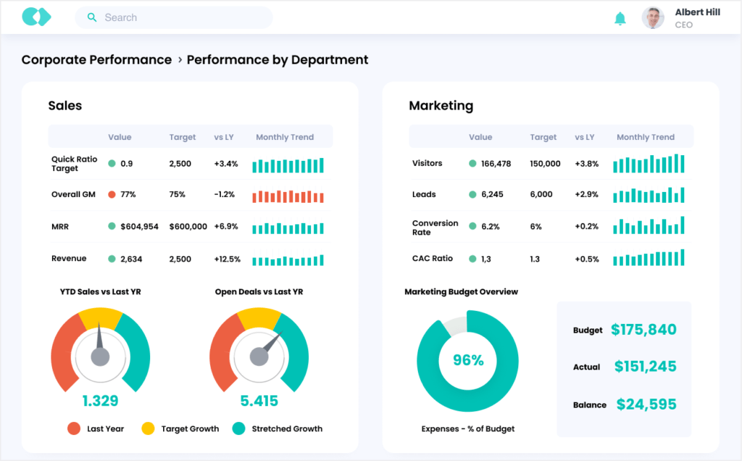
Task: Click the Albert Hill profile name
Action: [x=697, y=12]
